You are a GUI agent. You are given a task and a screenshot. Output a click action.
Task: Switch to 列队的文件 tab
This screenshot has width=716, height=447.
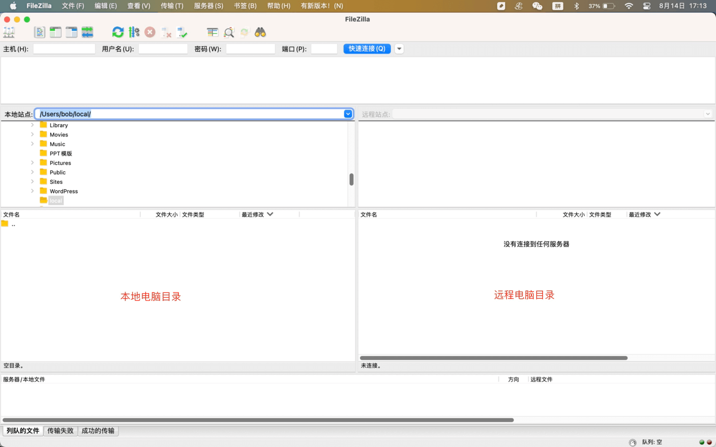[23, 431]
